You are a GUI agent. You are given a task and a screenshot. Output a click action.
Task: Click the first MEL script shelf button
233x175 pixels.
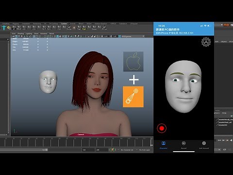14,27
